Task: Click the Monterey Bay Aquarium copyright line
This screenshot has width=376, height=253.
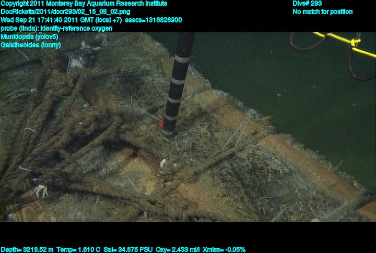Action: (x=84, y=4)
